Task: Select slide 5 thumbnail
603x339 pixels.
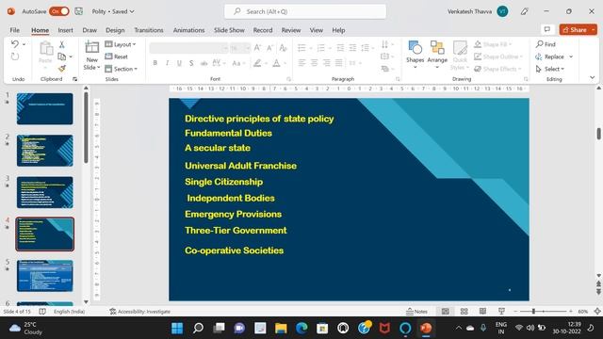Action: point(44,276)
